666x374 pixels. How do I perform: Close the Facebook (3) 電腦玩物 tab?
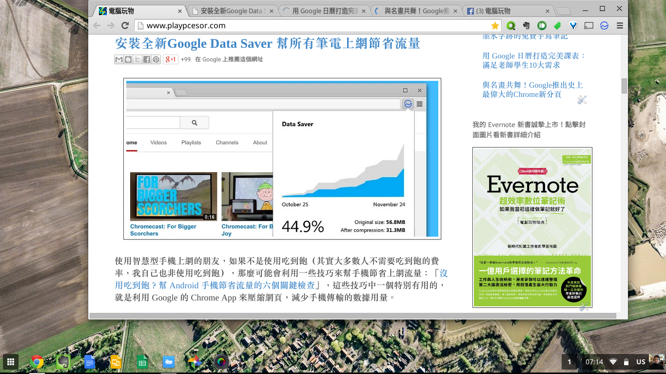point(547,11)
